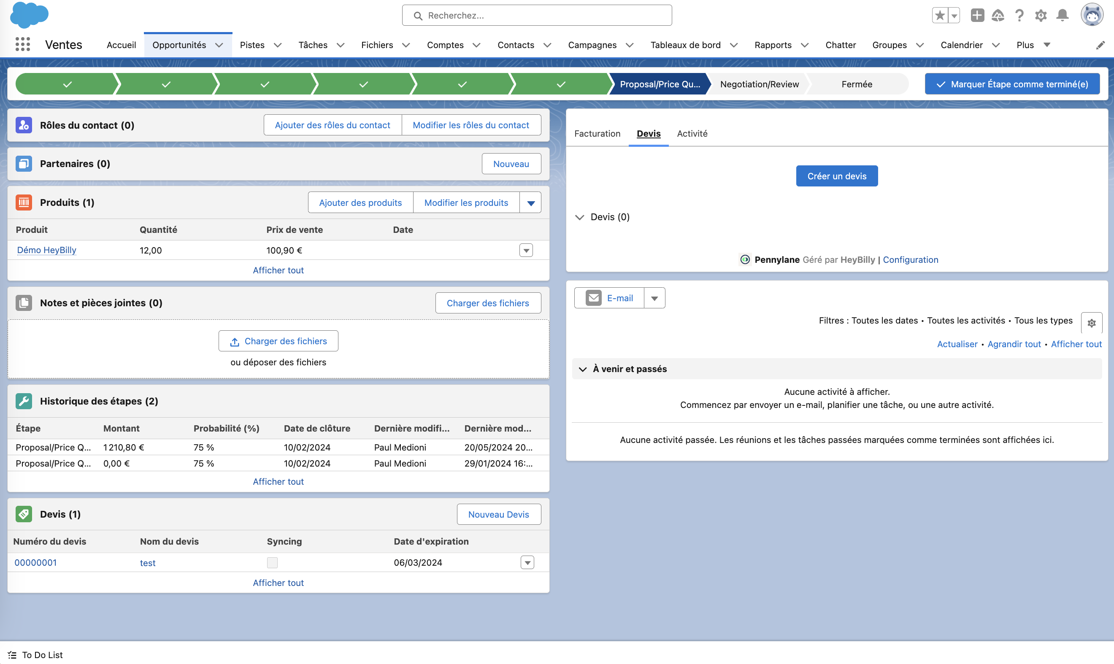Click the Créer un devis button

[x=836, y=176]
